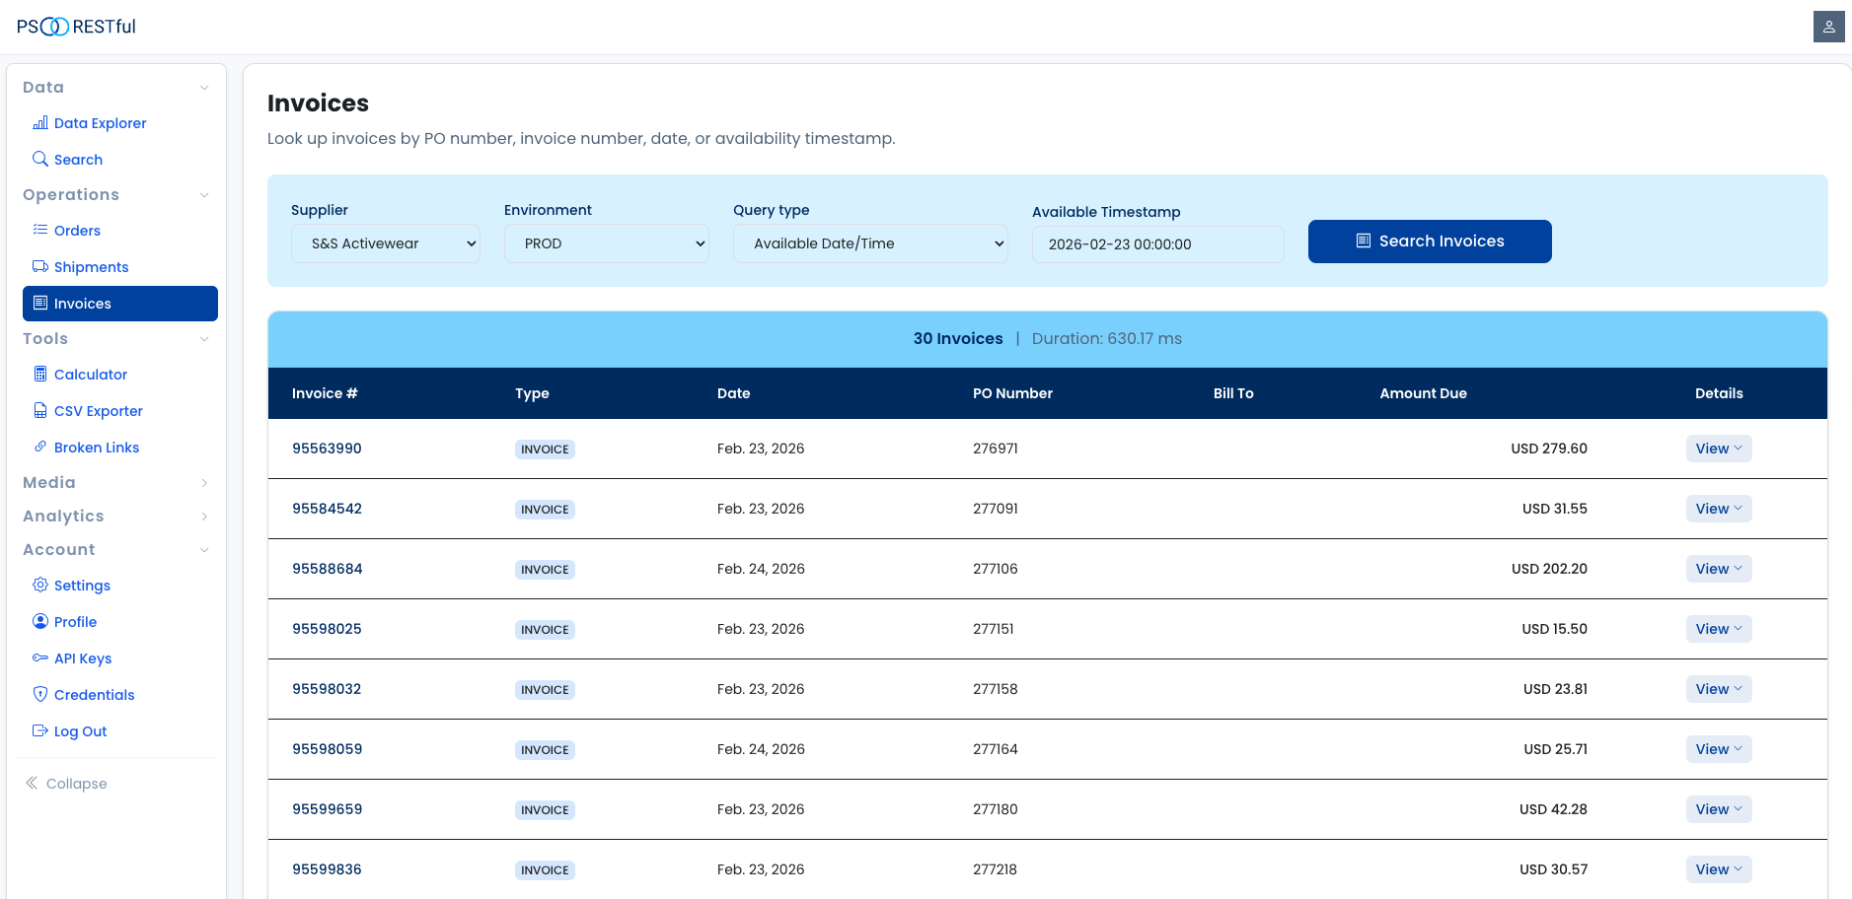Expand the Media section
The width and height of the screenshot is (1852, 899).
pos(204,483)
